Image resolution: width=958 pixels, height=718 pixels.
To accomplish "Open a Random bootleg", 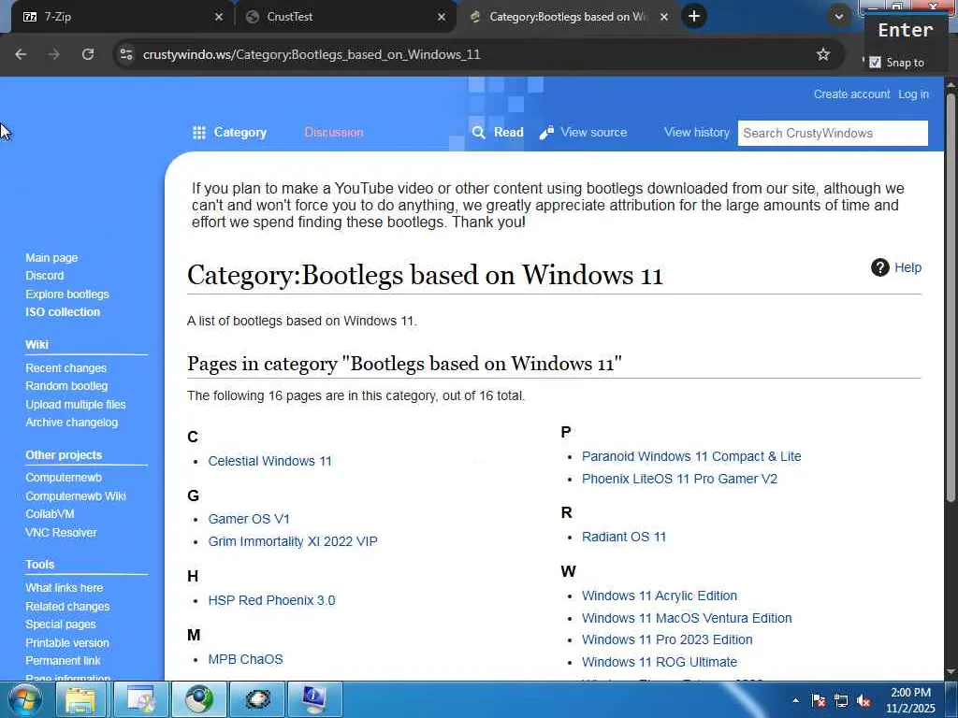I will coord(66,386).
